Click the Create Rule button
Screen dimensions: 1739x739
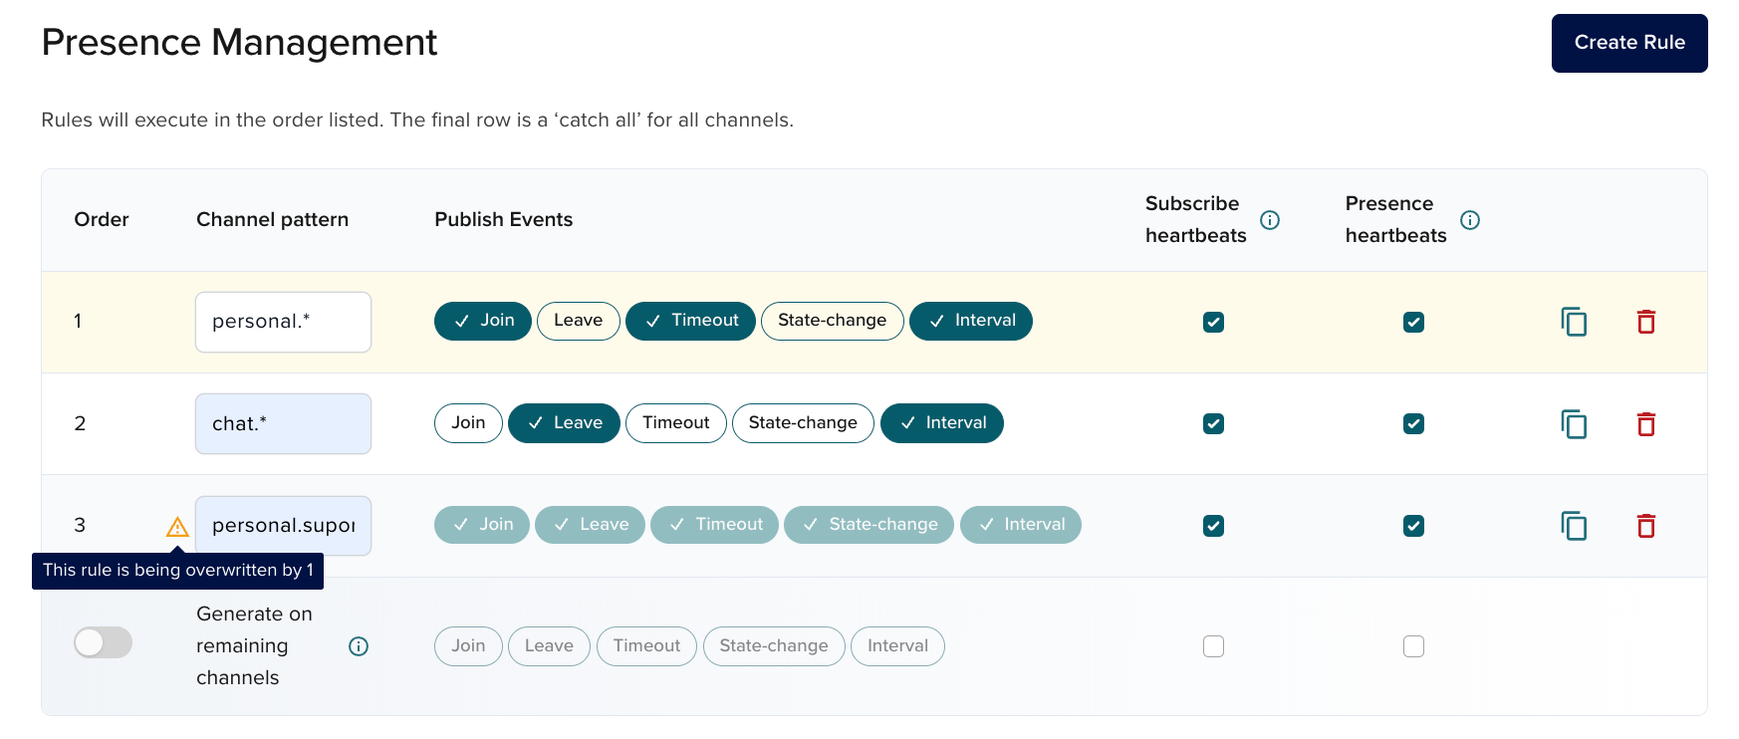pos(1628,43)
